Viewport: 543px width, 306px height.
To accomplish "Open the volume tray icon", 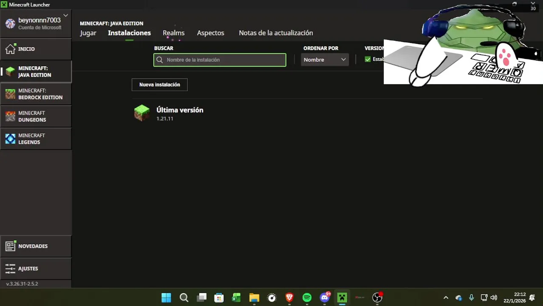I will [x=493, y=297].
